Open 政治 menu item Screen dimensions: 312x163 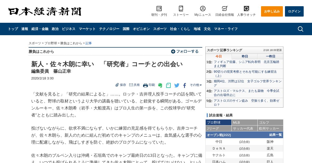[55, 29]
